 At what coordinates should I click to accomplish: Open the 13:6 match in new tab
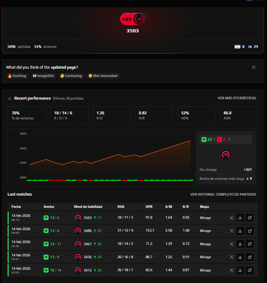click(x=250, y=218)
